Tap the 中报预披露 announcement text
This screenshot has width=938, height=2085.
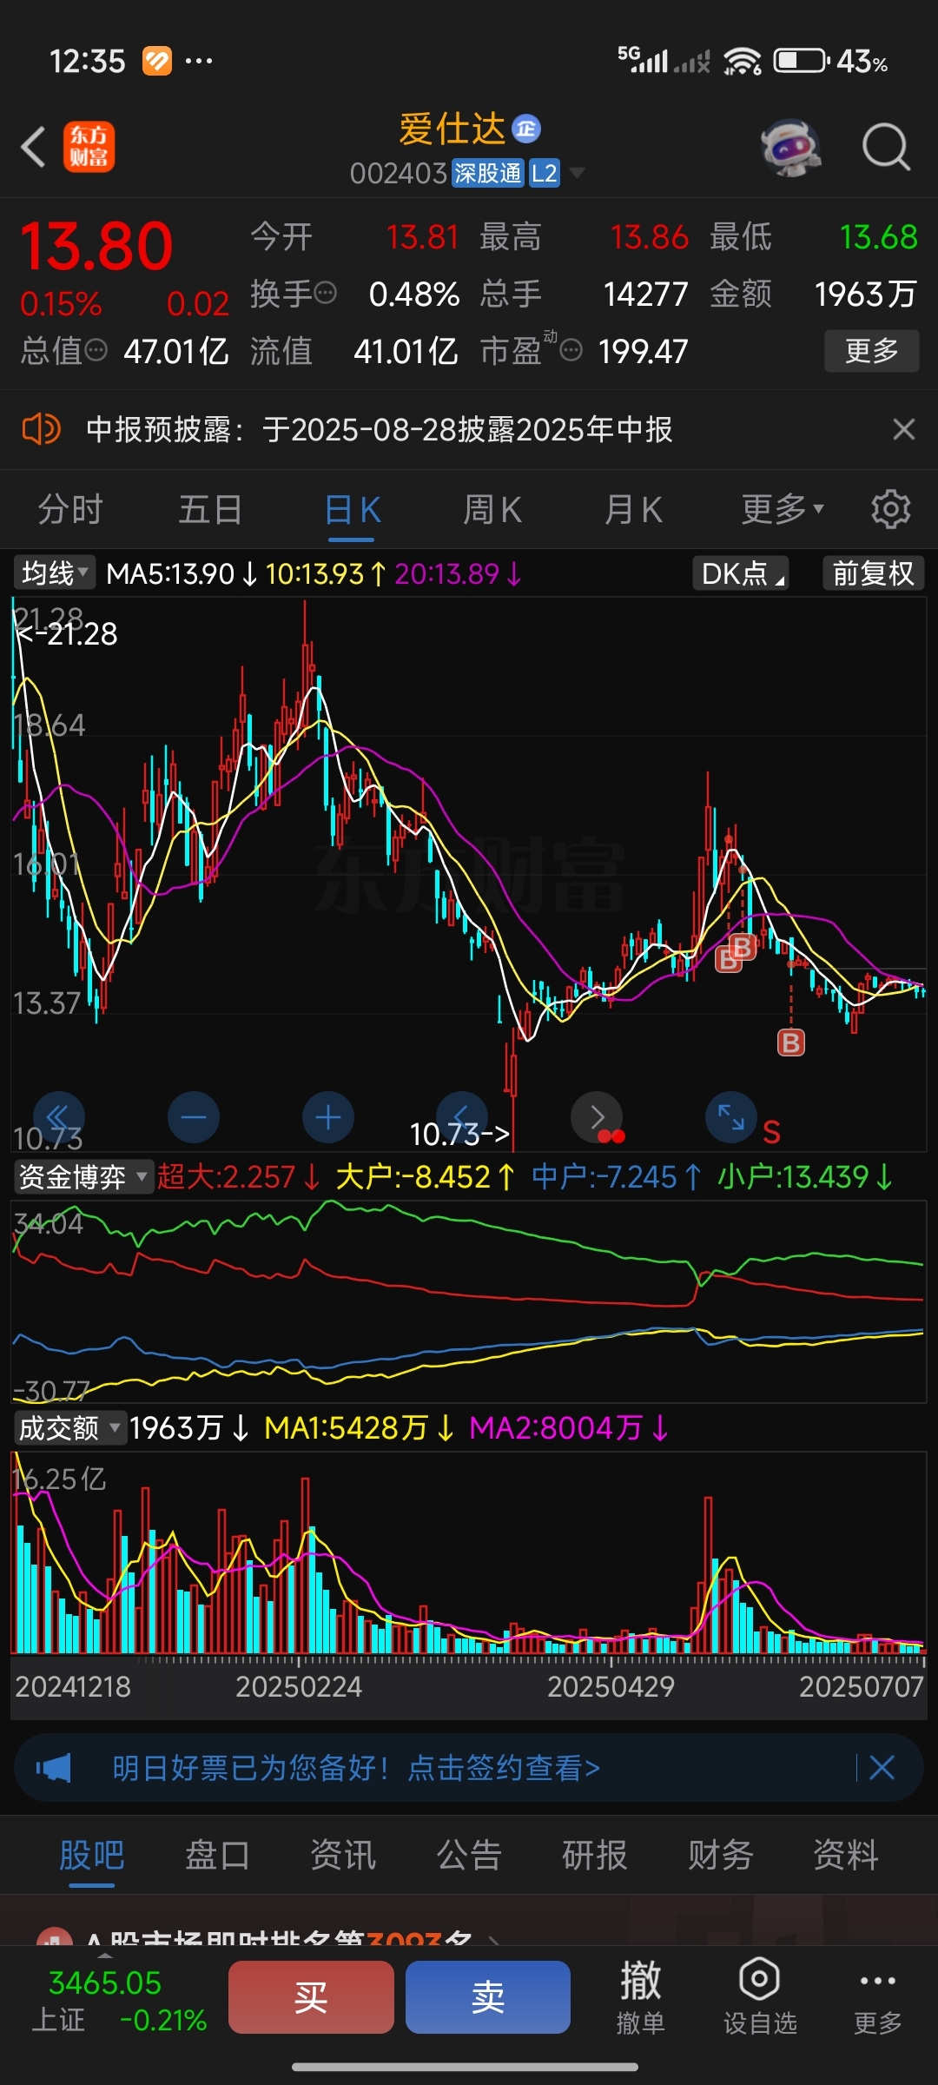tap(380, 429)
